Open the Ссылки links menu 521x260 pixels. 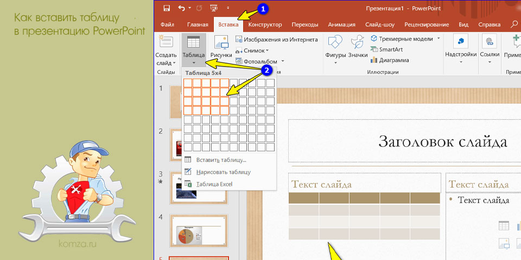[x=490, y=48]
